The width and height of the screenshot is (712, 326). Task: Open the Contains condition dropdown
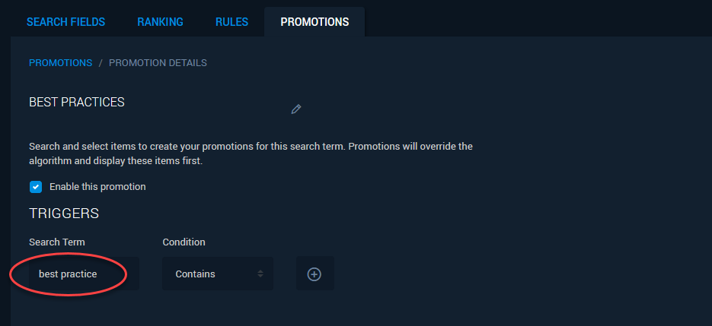coord(218,274)
